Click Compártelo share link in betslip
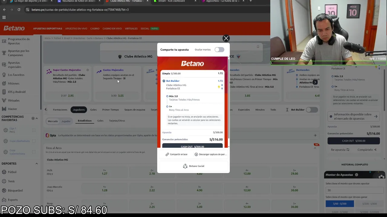The height and width of the screenshot is (217, 387). (x=367, y=150)
